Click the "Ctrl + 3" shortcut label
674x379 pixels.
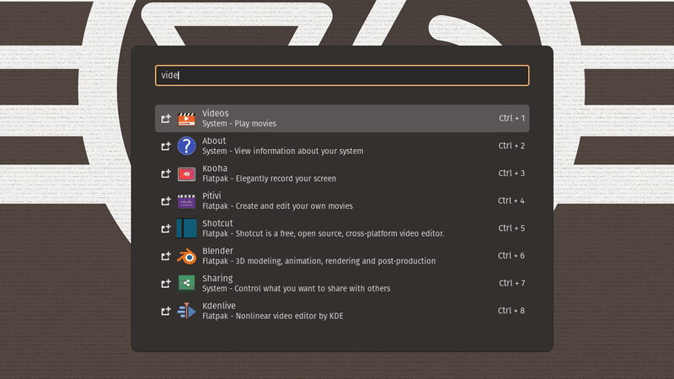pos(511,173)
